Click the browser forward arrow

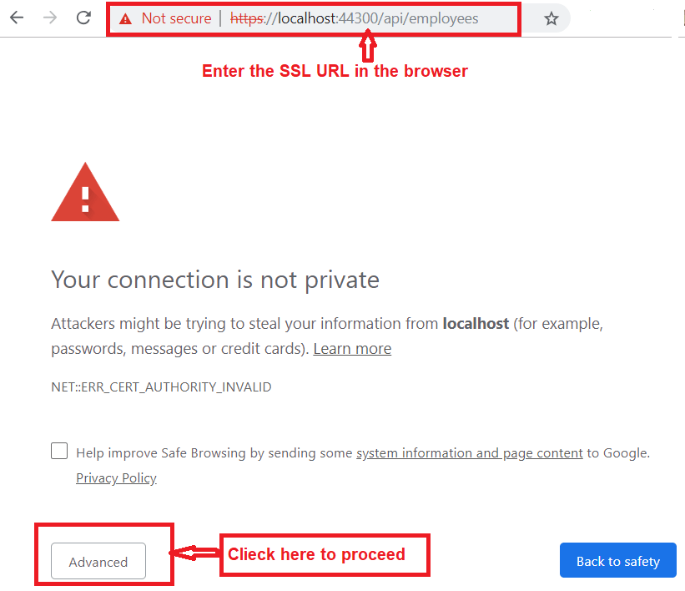[x=50, y=18]
